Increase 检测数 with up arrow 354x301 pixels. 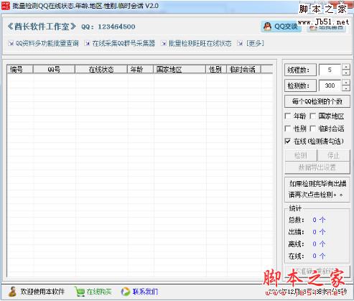pos(346,83)
